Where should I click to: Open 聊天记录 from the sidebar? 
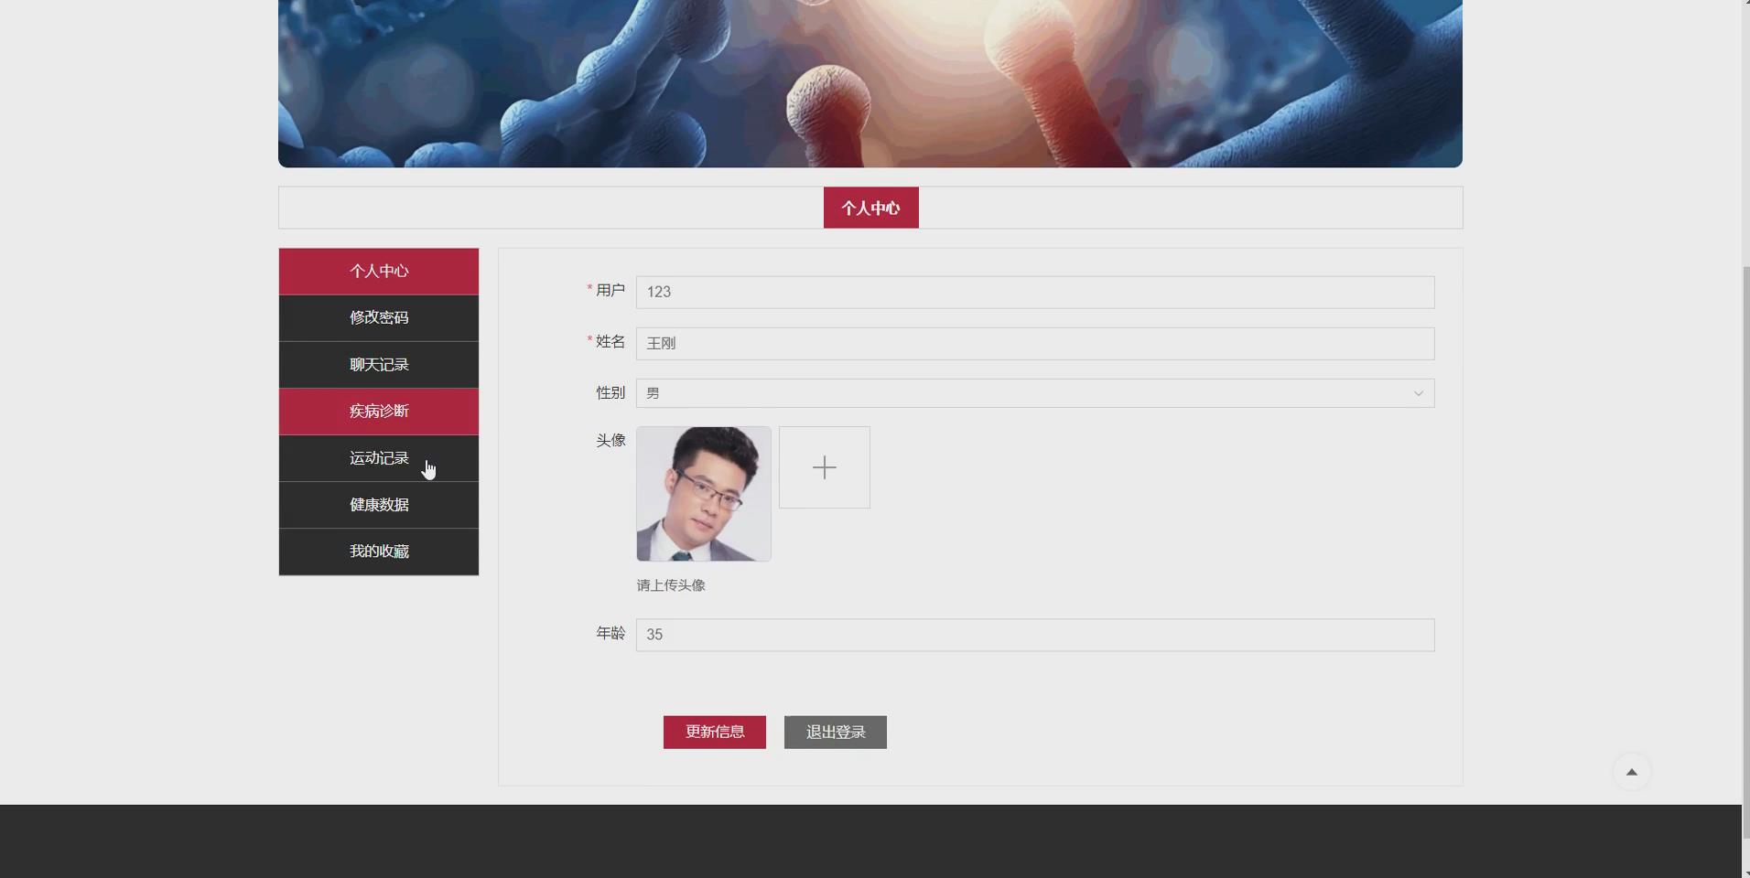point(379,365)
